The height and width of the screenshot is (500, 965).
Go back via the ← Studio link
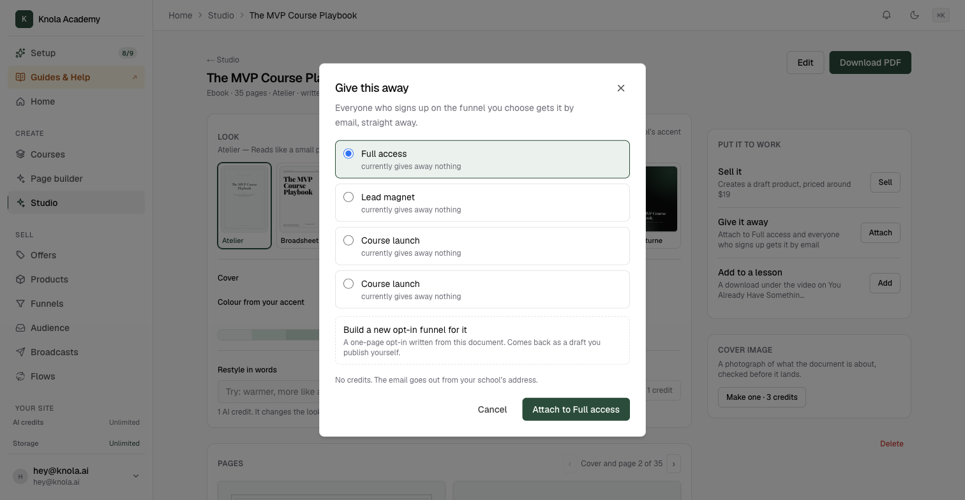(223, 60)
